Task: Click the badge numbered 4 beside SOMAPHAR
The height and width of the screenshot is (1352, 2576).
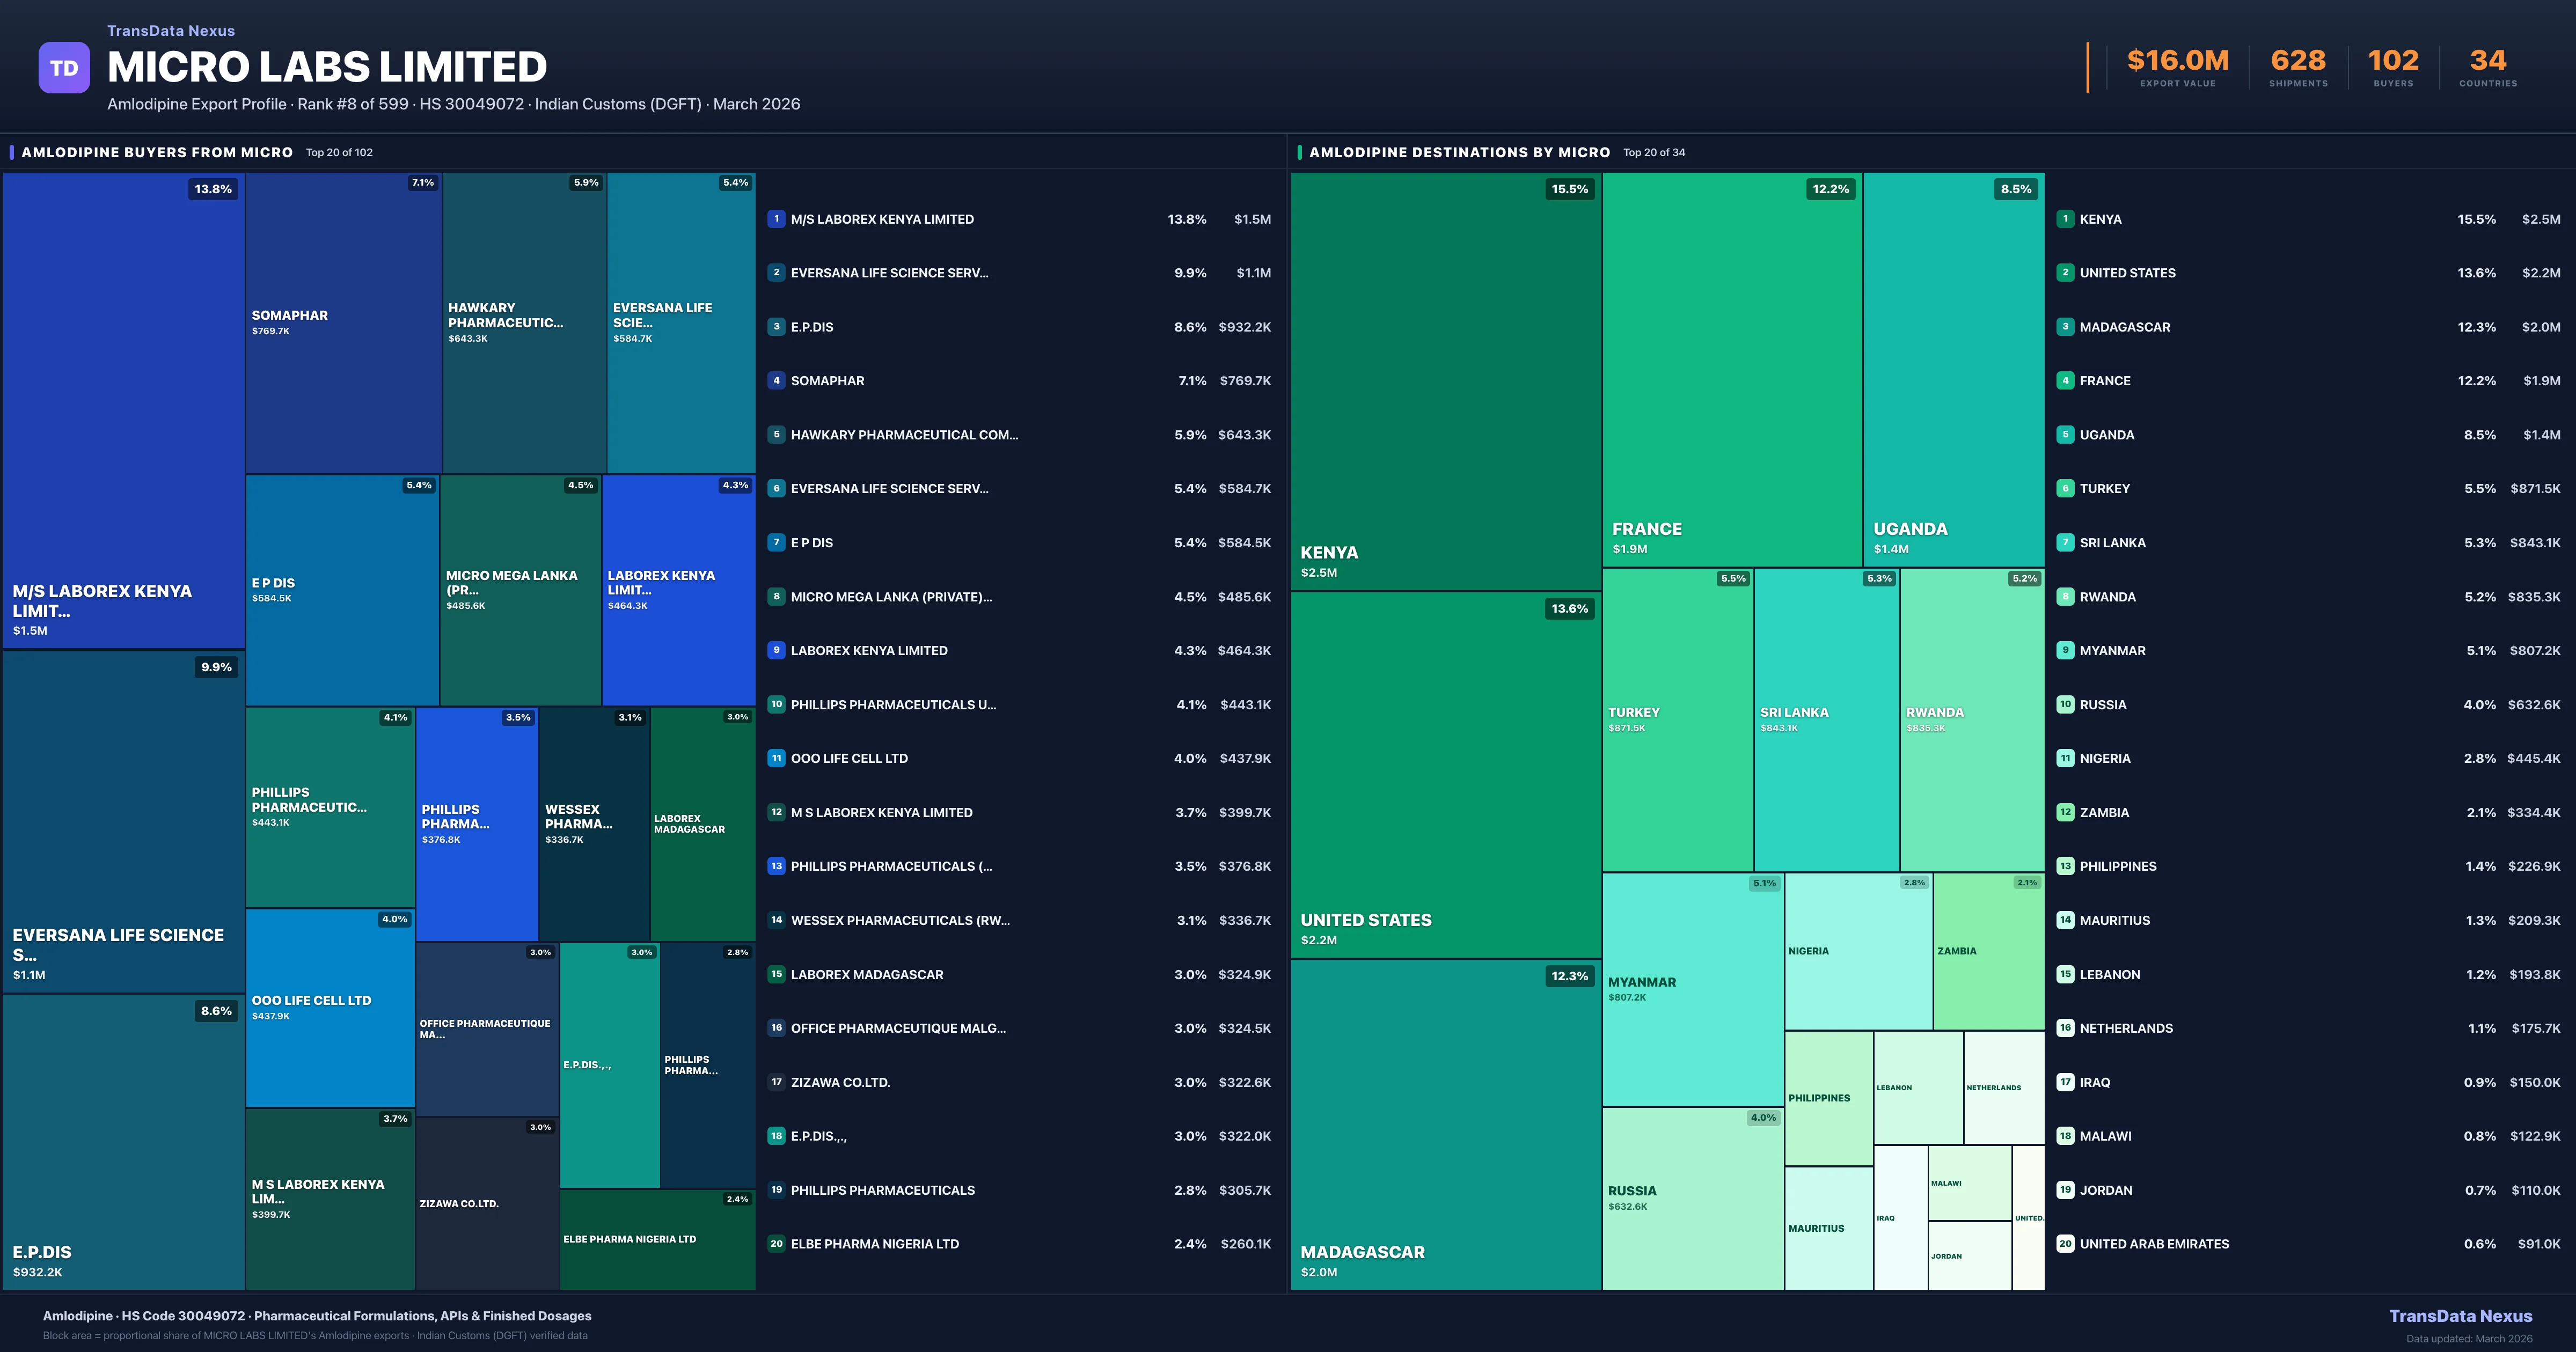Action: click(x=776, y=381)
